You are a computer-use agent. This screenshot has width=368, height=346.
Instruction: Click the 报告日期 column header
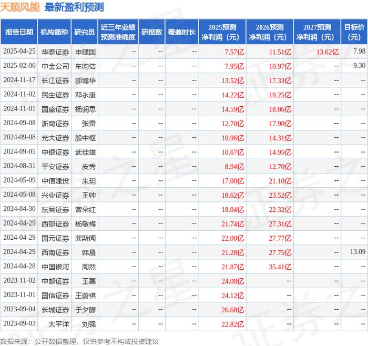(x=19, y=32)
